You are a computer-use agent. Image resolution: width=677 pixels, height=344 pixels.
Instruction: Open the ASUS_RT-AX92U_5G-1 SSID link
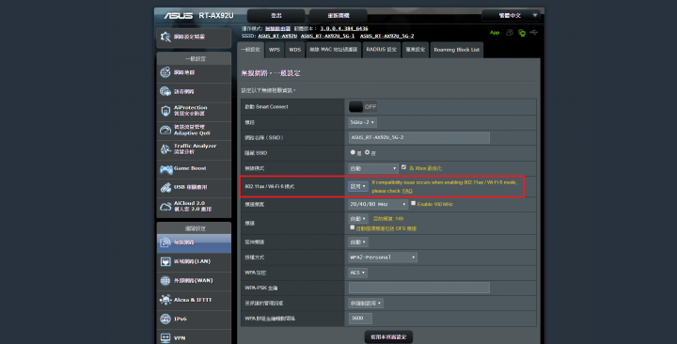point(328,36)
